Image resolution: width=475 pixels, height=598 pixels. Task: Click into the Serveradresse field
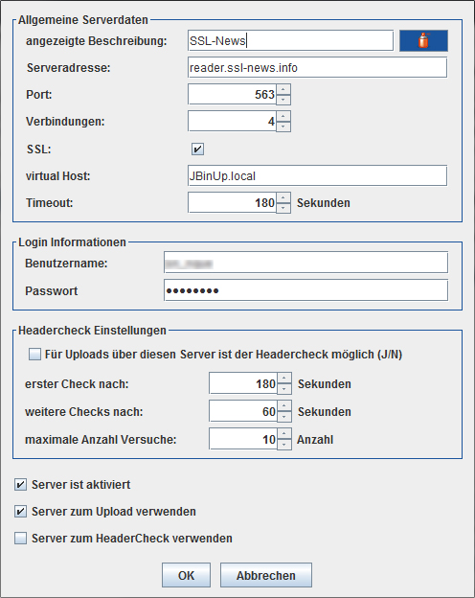pyautogui.click(x=317, y=67)
